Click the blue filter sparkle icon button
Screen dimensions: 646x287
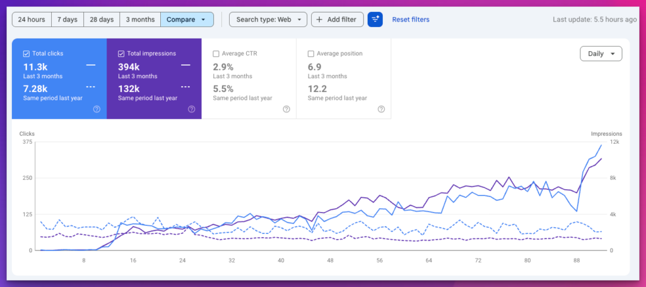pos(375,20)
